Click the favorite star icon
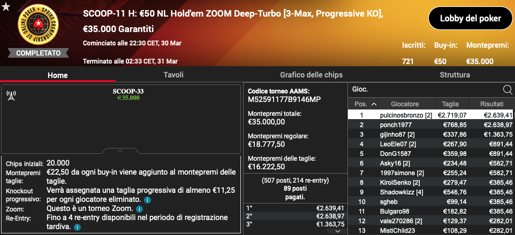Viewport: 515px width, 235px height. tap(5, 7)
